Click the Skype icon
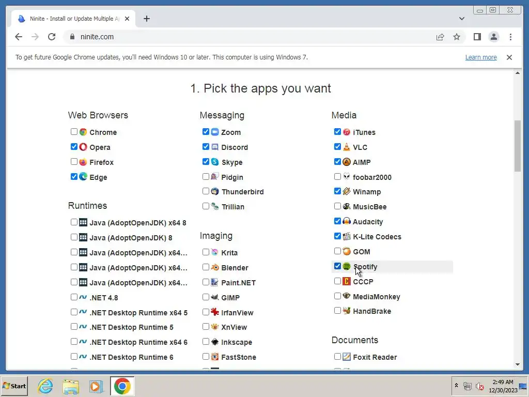 coord(215,162)
